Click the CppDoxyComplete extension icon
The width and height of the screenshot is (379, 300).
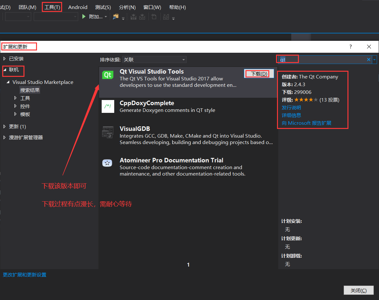tap(108, 106)
